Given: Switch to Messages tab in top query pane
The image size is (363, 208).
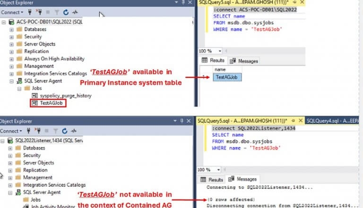Looking at the screenshot, I should click(x=244, y=61).
